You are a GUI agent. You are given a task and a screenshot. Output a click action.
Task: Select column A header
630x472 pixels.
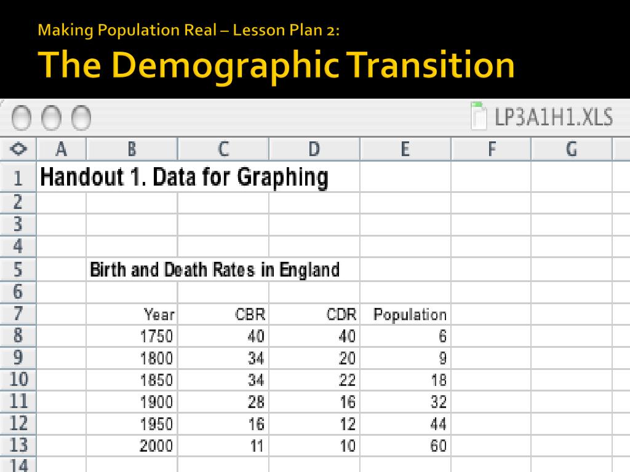(61, 149)
